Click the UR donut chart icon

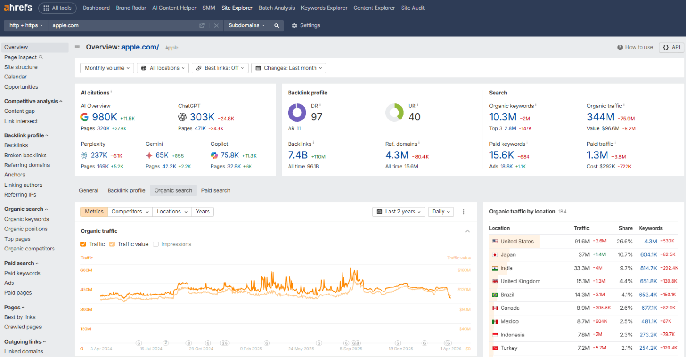394,113
